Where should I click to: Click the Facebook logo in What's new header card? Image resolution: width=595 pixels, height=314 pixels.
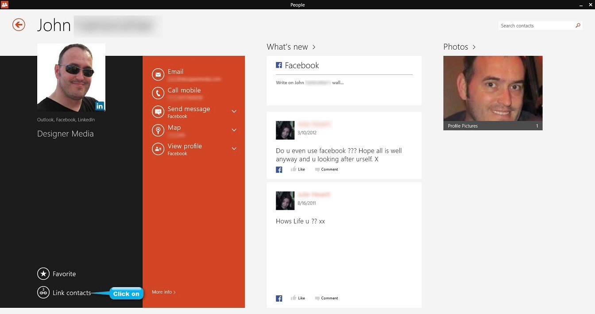[279, 65]
